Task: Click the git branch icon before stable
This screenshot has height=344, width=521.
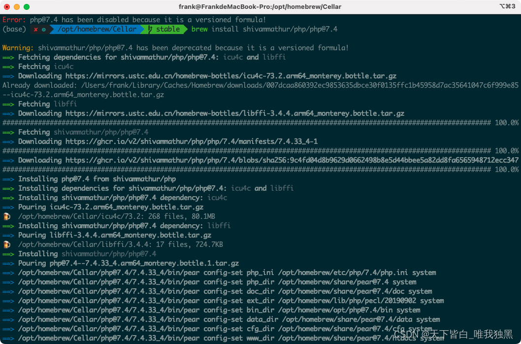Action: [150, 29]
